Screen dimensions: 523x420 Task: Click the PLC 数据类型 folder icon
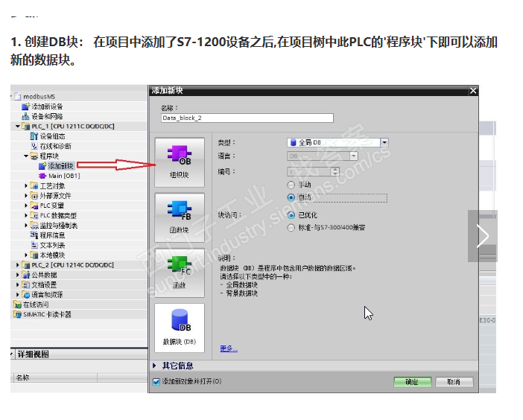(34, 215)
